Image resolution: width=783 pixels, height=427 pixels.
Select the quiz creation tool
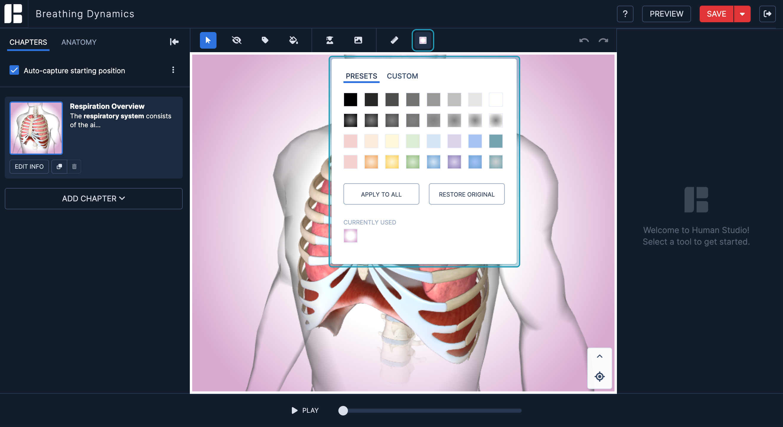(330, 40)
